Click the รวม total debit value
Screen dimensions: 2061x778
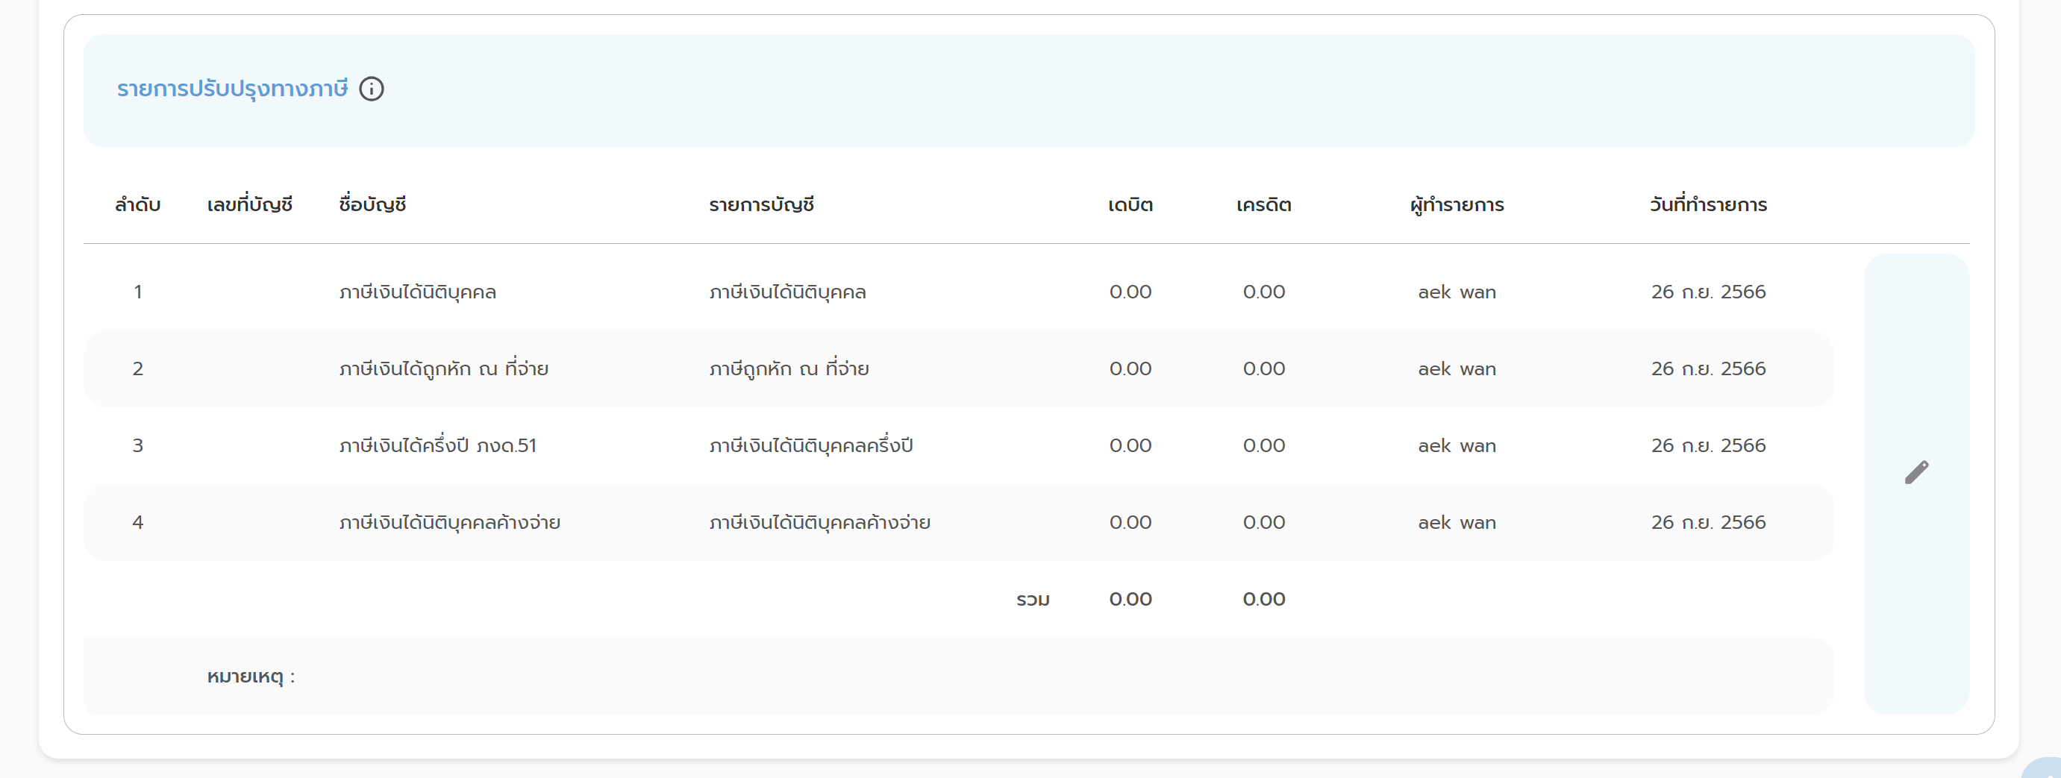pos(1130,599)
